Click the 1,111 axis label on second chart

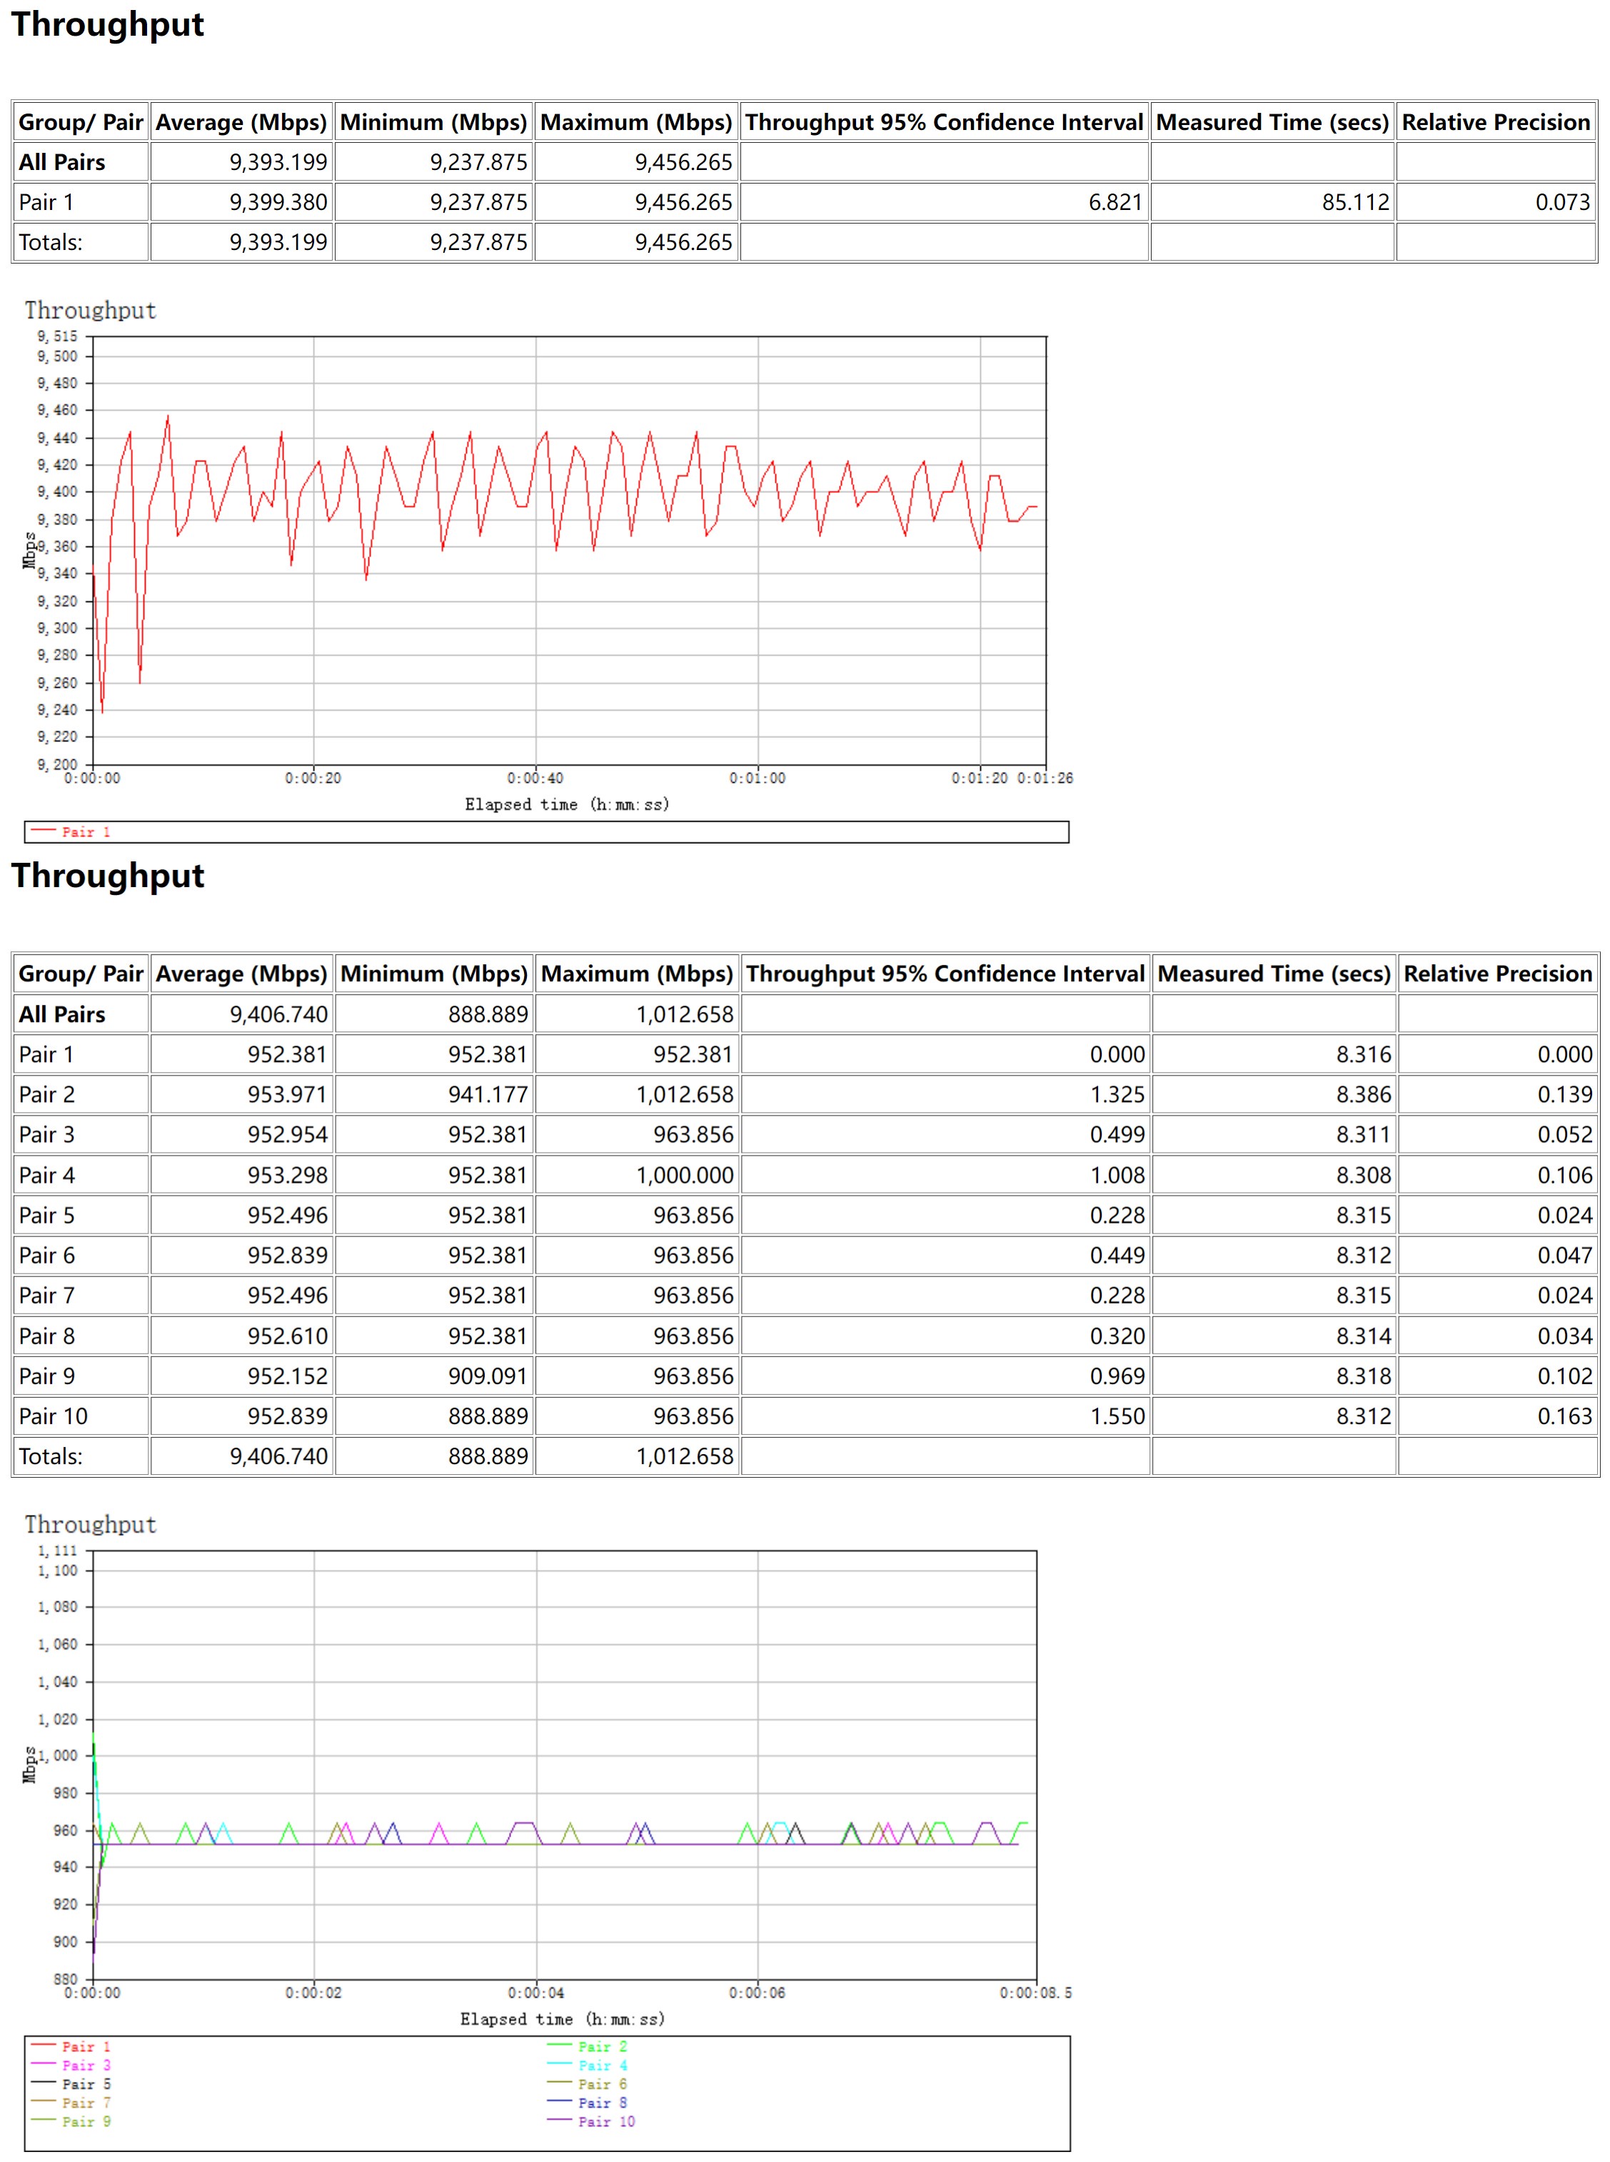pos(58,1551)
